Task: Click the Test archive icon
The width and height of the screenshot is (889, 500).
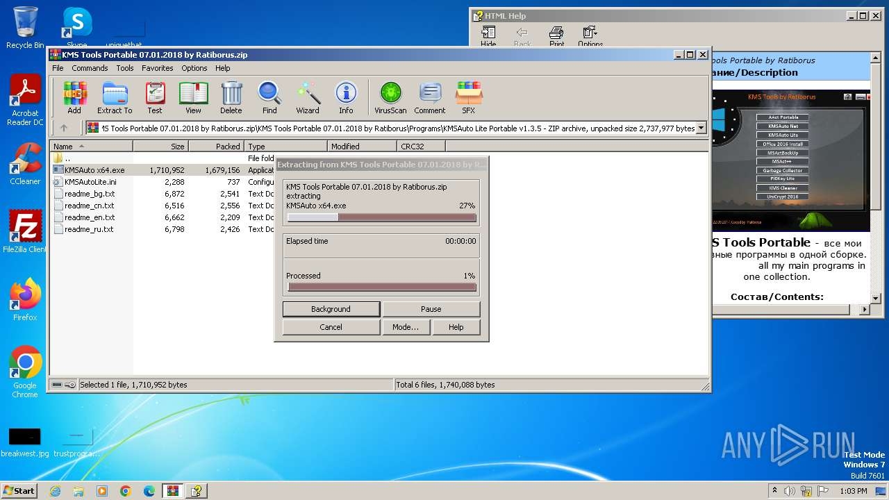Action: 155,97
